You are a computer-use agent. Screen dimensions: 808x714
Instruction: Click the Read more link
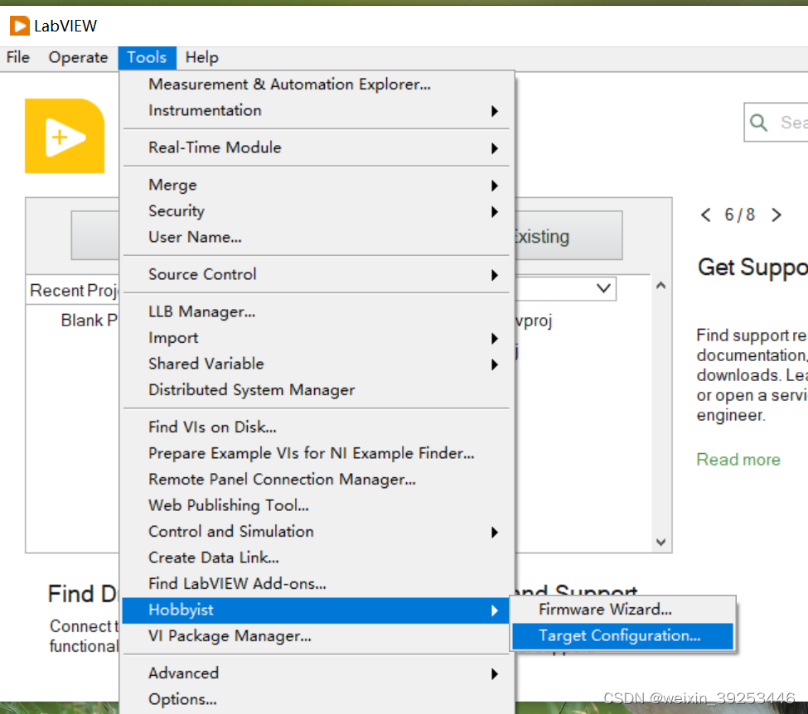click(x=738, y=460)
